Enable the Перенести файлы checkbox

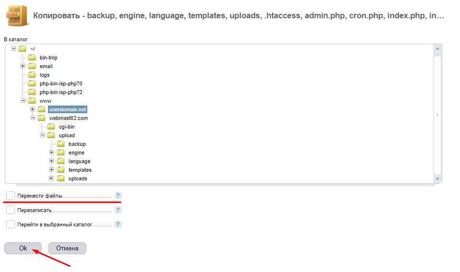click(x=11, y=196)
